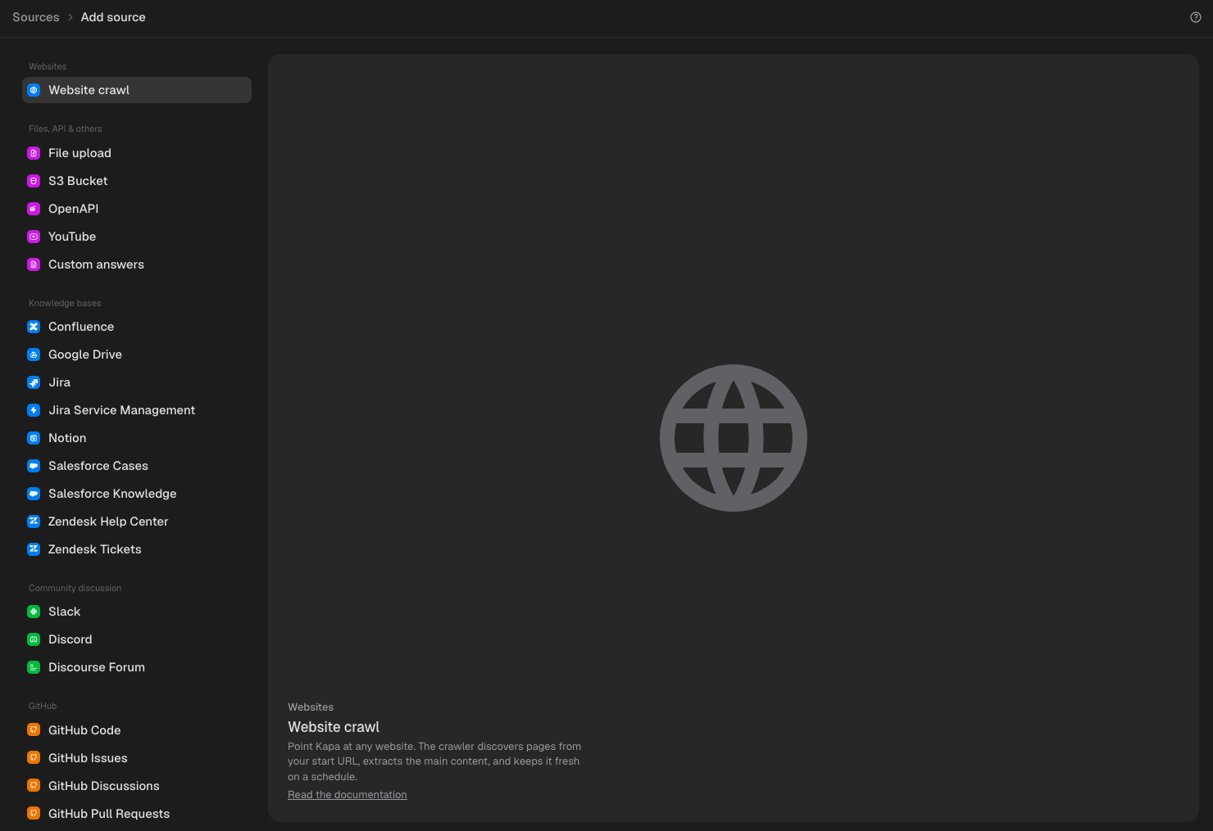This screenshot has width=1213, height=831.
Task: Click the large globe illustration
Action: click(734, 438)
